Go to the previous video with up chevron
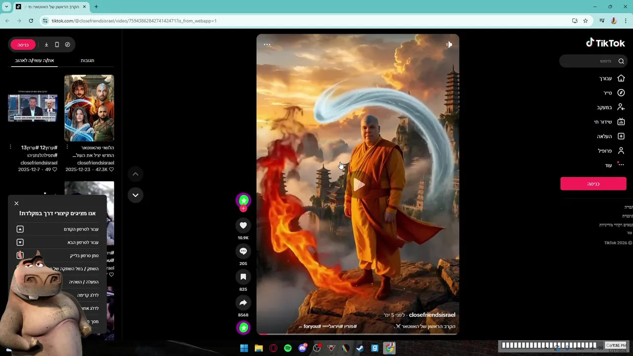The image size is (633, 356). coord(135,174)
